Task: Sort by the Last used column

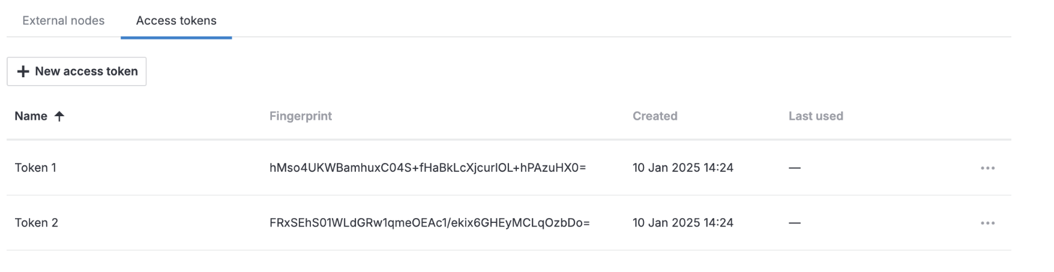Action: click(x=815, y=116)
